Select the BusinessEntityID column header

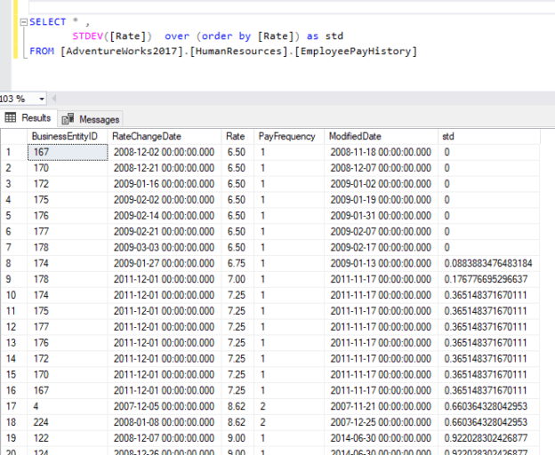click(68, 137)
